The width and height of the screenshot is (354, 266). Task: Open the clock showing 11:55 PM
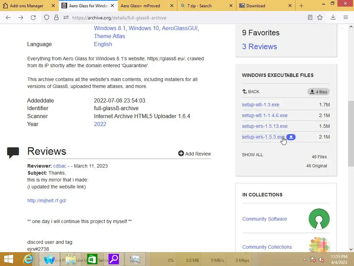click(339, 259)
